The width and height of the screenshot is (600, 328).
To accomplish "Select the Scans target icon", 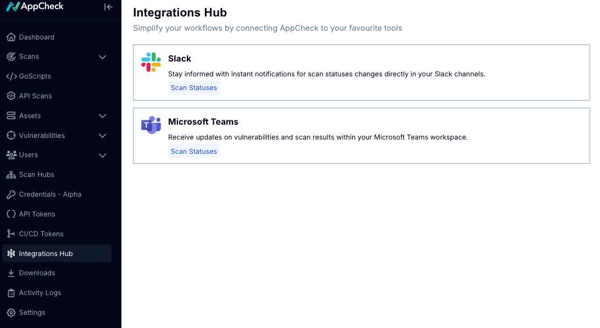I will click(x=12, y=57).
